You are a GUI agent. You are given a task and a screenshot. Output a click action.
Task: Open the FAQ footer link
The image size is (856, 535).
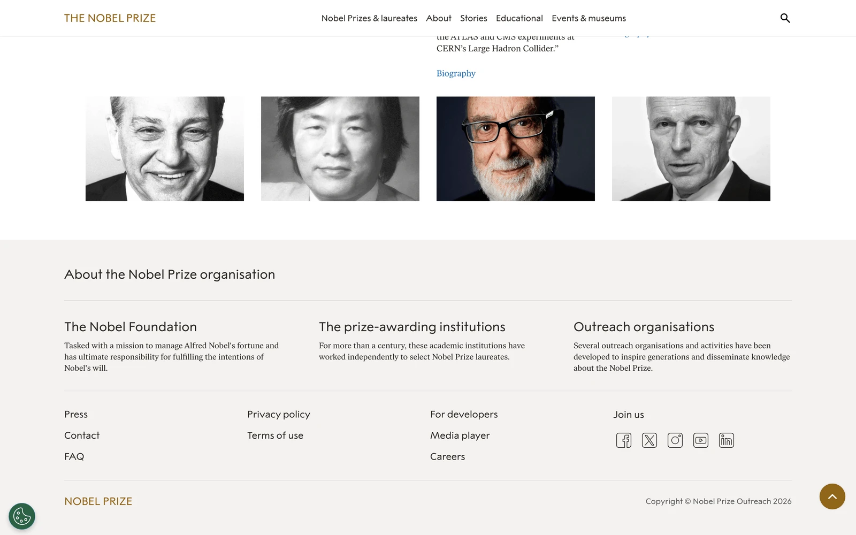[x=74, y=456]
